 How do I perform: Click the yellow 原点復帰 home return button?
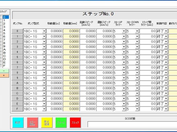(47, 123)
